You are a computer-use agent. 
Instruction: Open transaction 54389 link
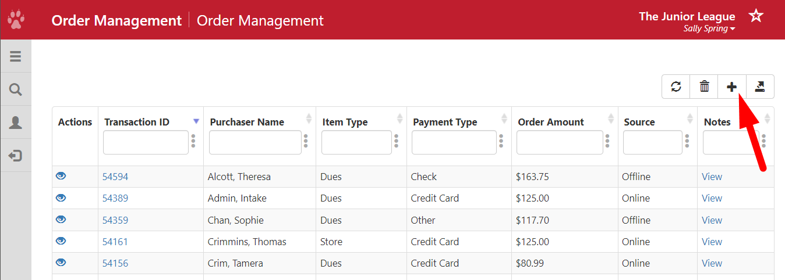[115, 198]
